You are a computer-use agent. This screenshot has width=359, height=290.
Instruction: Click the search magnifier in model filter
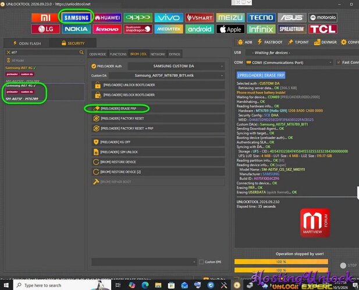coord(81,52)
